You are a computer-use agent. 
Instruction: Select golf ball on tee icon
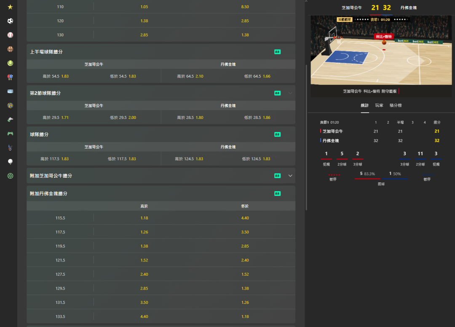coord(10,162)
